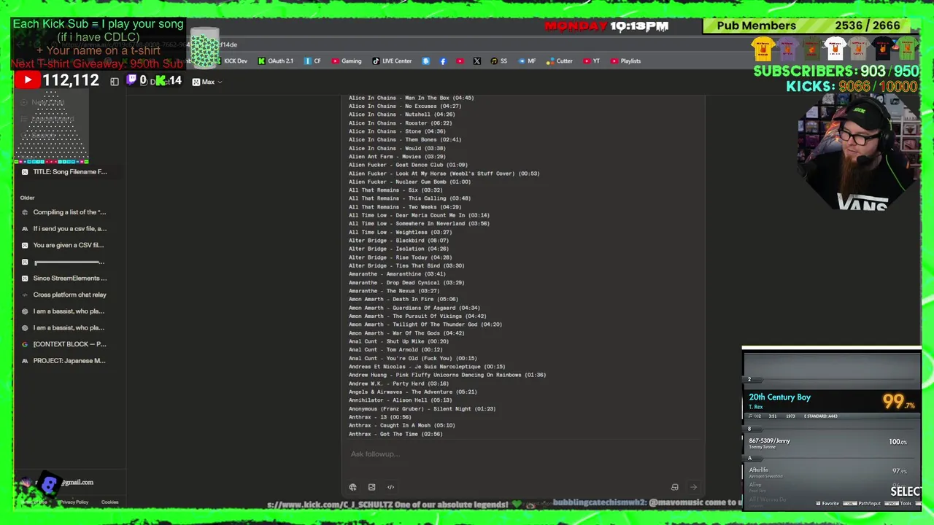Select '867-5309/Jenny' in the song list

pyautogui.click(x=830, y=443)
